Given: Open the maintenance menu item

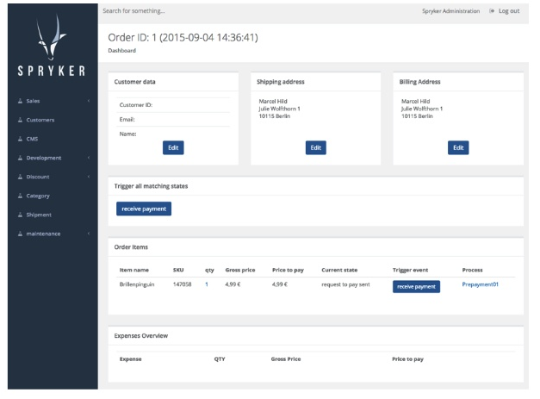Looking at the screenshot, I should click(x=43, y=234).
